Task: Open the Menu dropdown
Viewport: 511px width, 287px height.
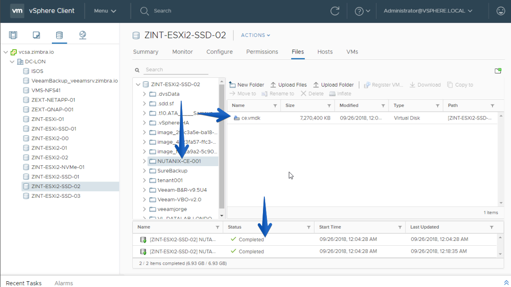Action: pos(105,11)
